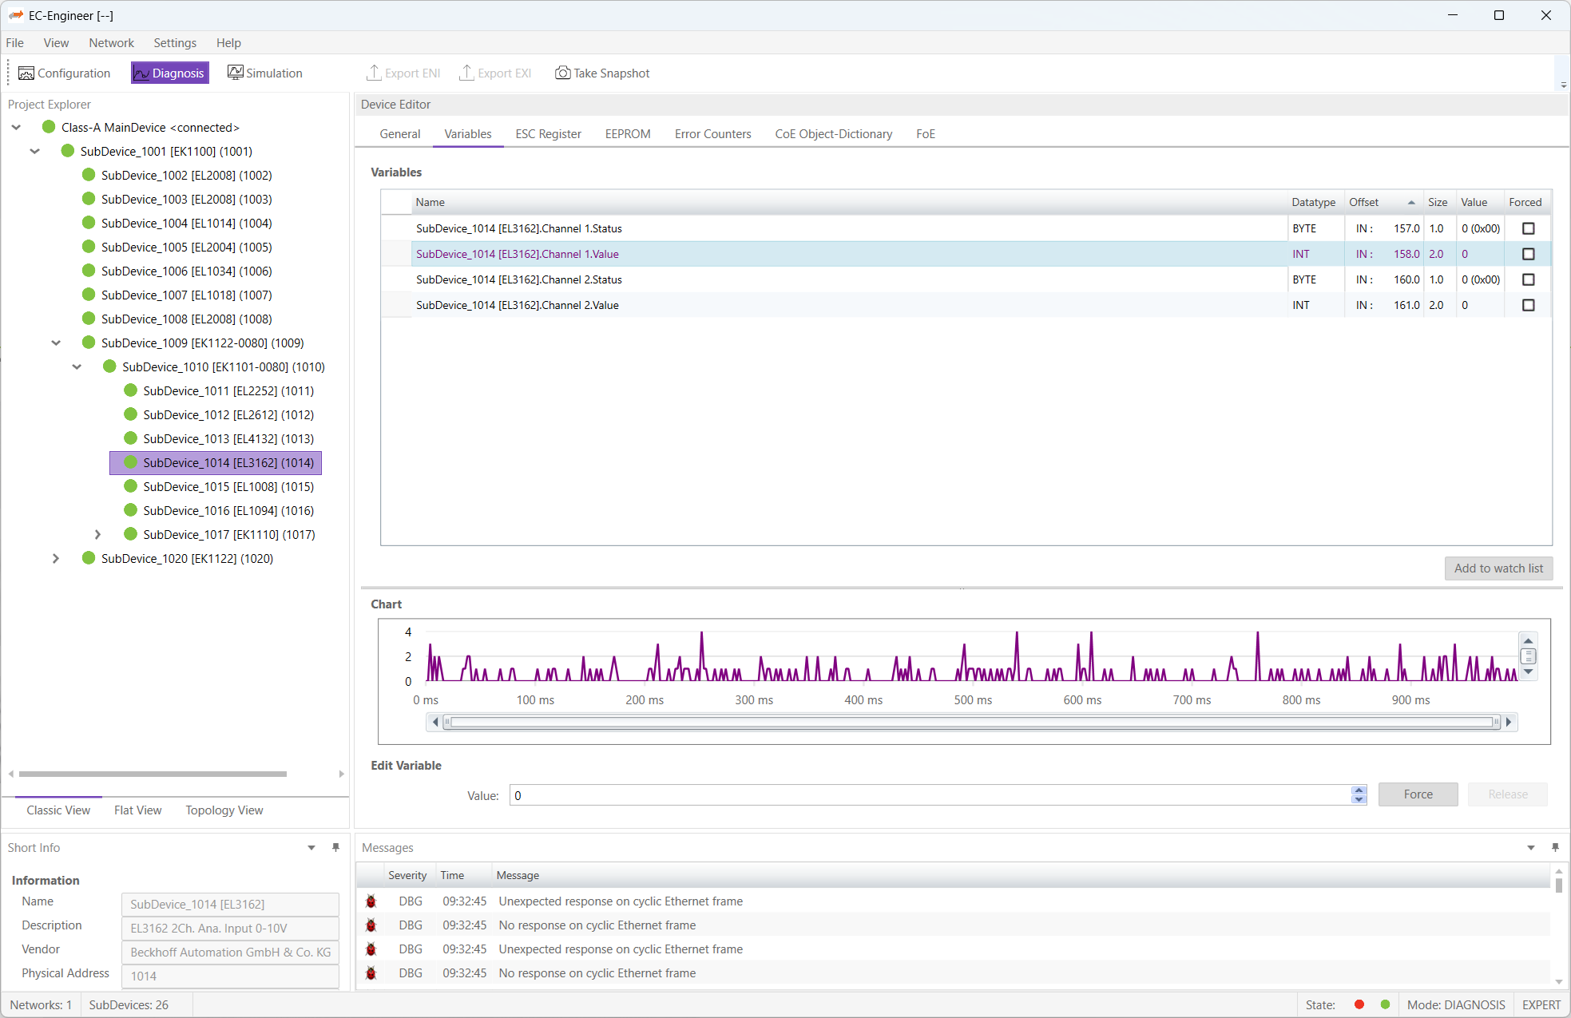
Task: Open the Messages panel dropdown arrow
Action: click(x=1530, y=848)
